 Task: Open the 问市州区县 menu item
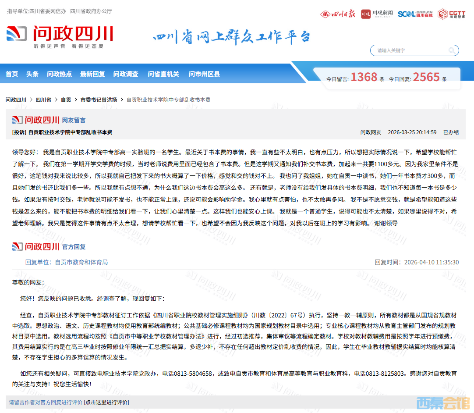[x=204, y=74]
